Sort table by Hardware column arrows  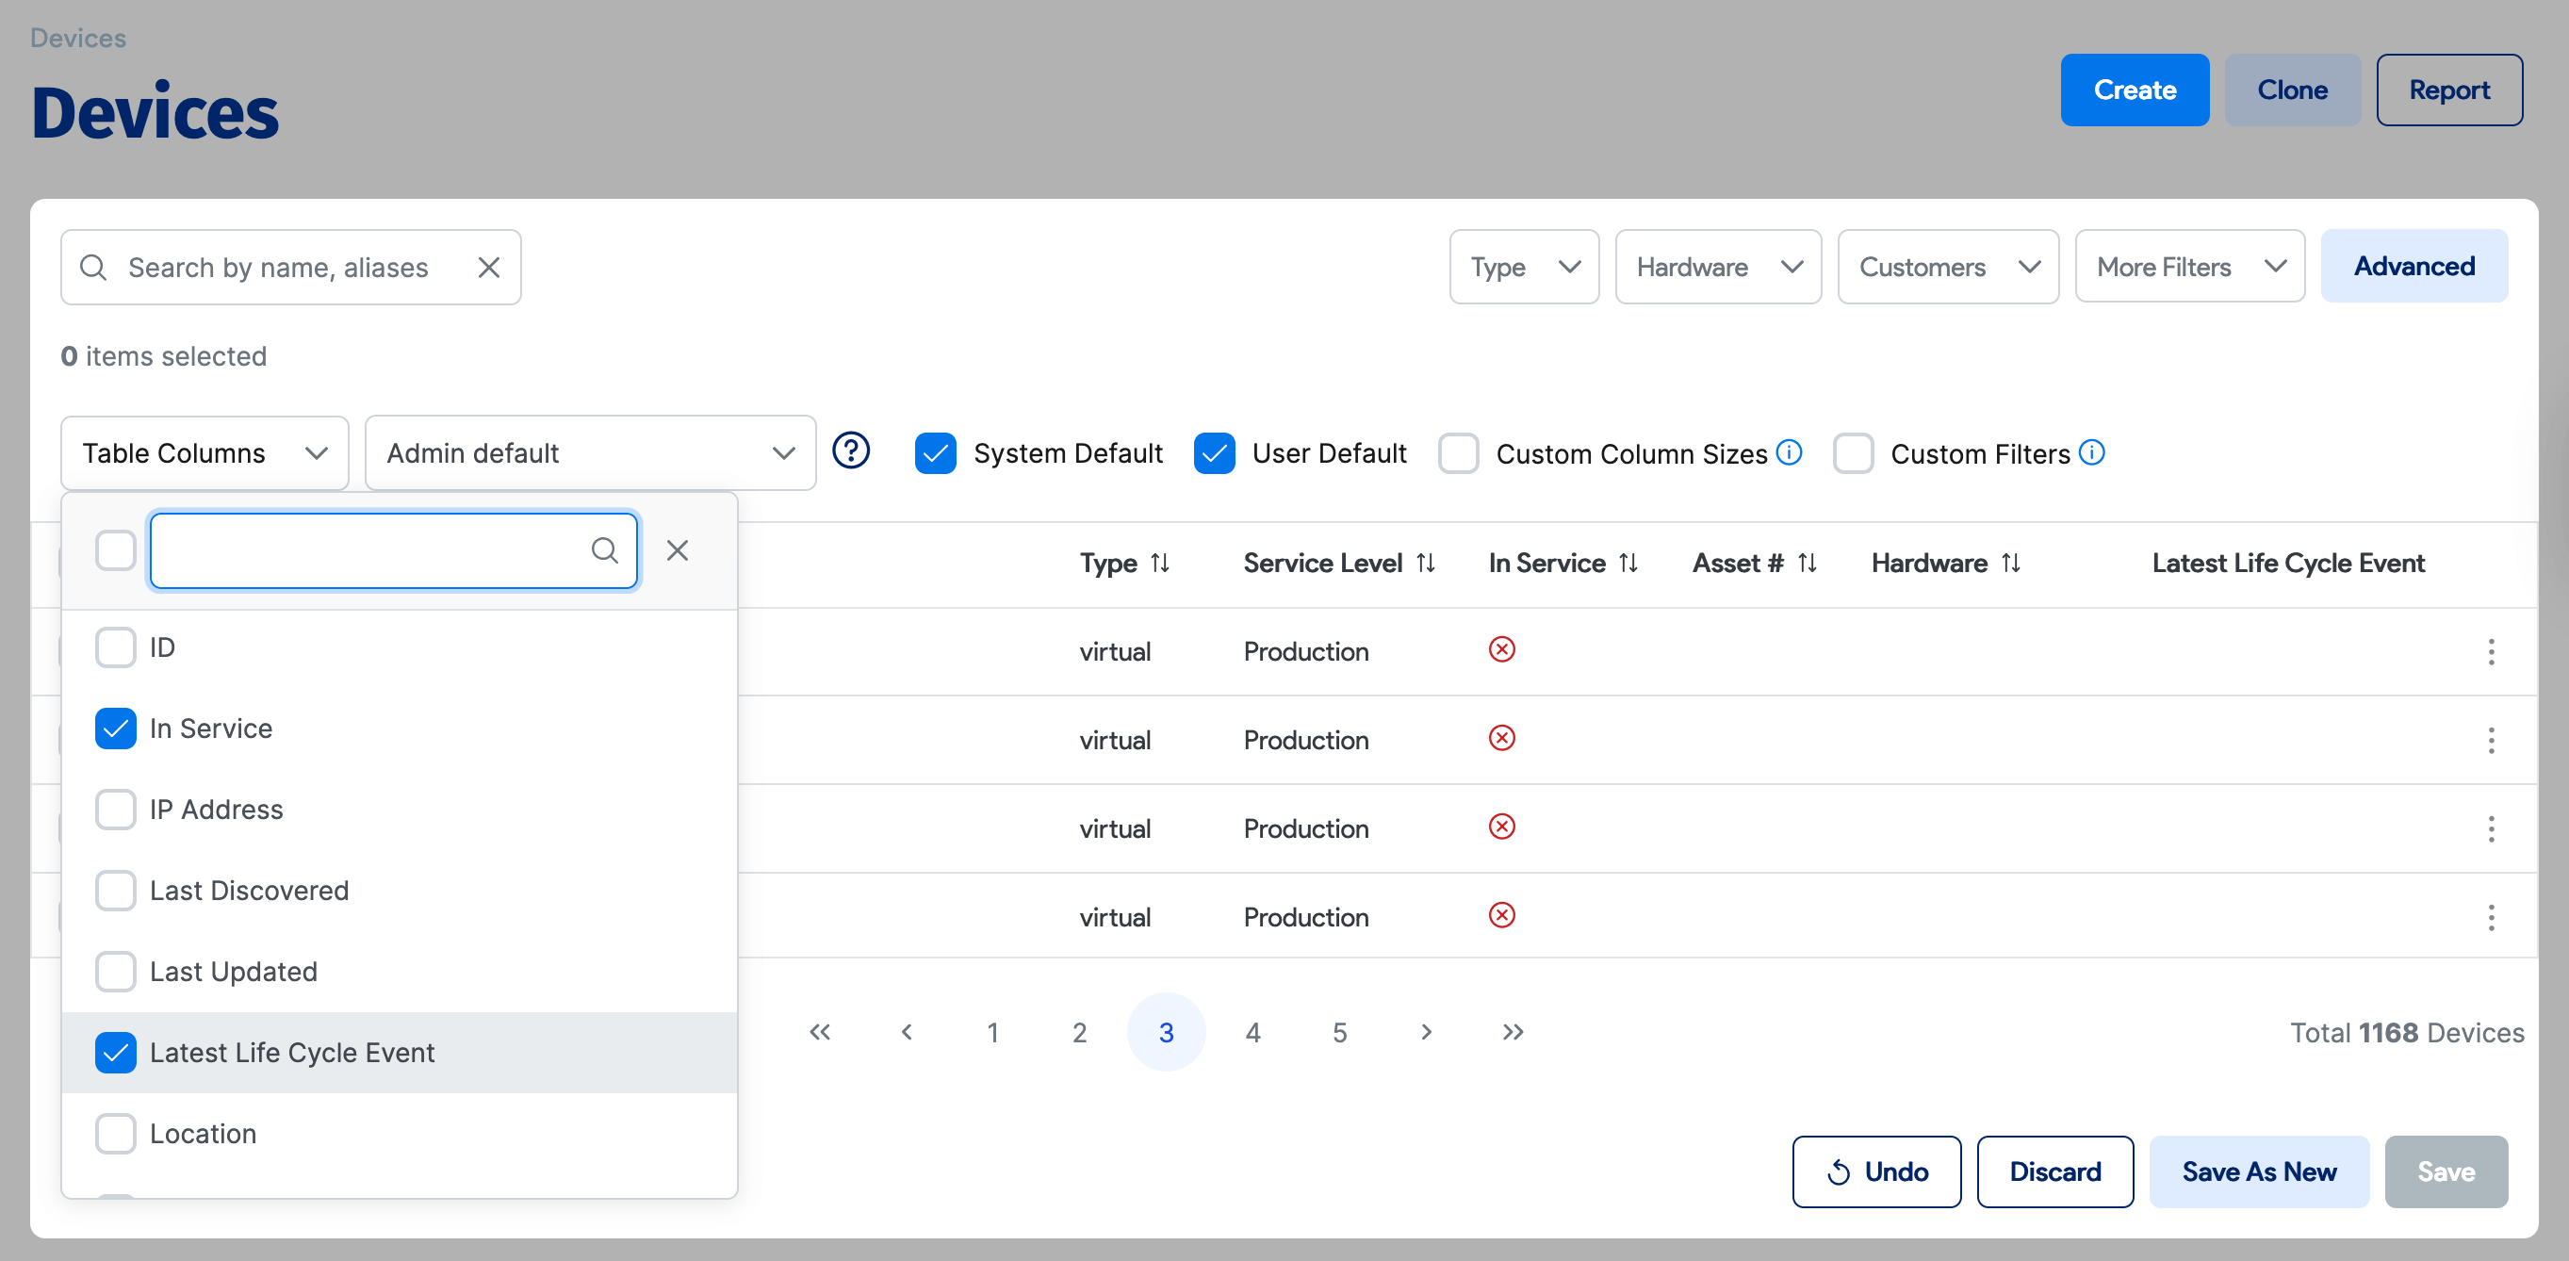(2010, 563)
